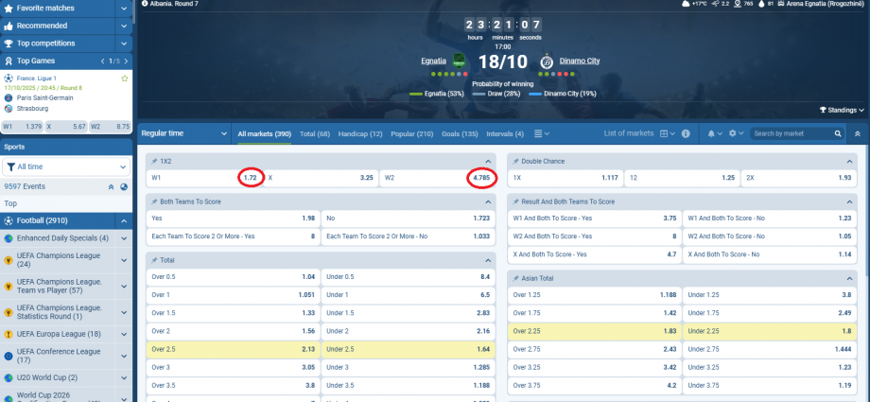Image resolution: width=870 pixels, height=402 pixels.
Task: Click the Dinamo City club badge
Action: pos(548,61)
